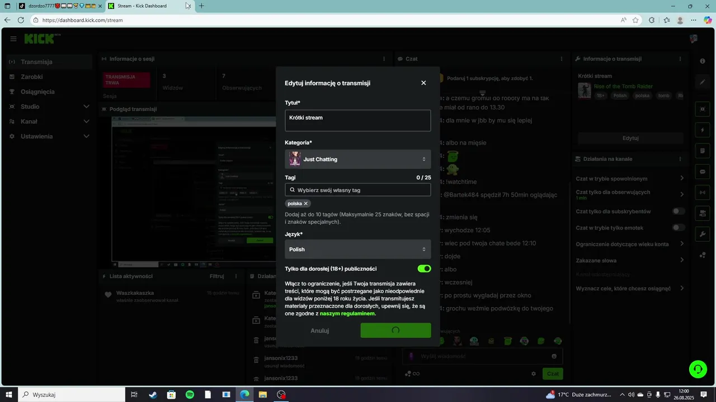Open options menu of Informacje o sesji panel

pyautogui.click(x=384, y=59)
